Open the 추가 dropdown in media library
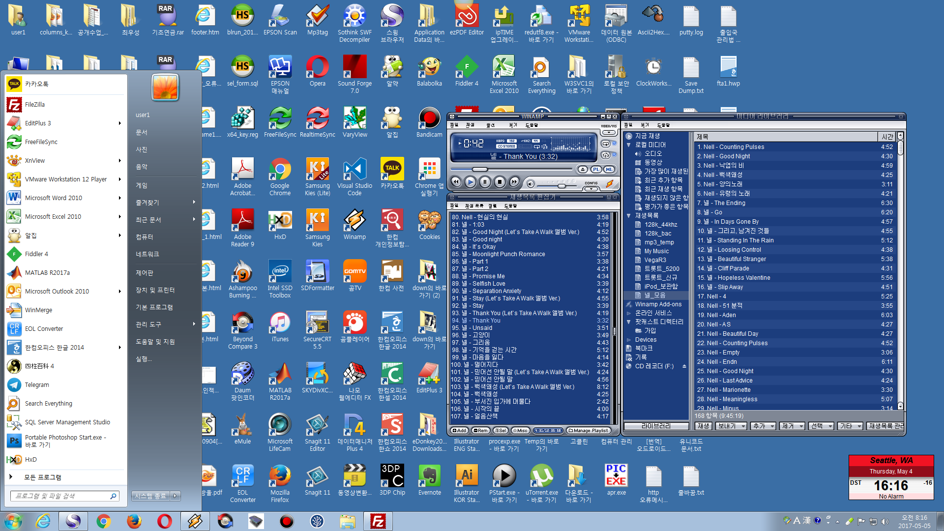The height and width of the screenshot is (531, 944). pos(763,426)
